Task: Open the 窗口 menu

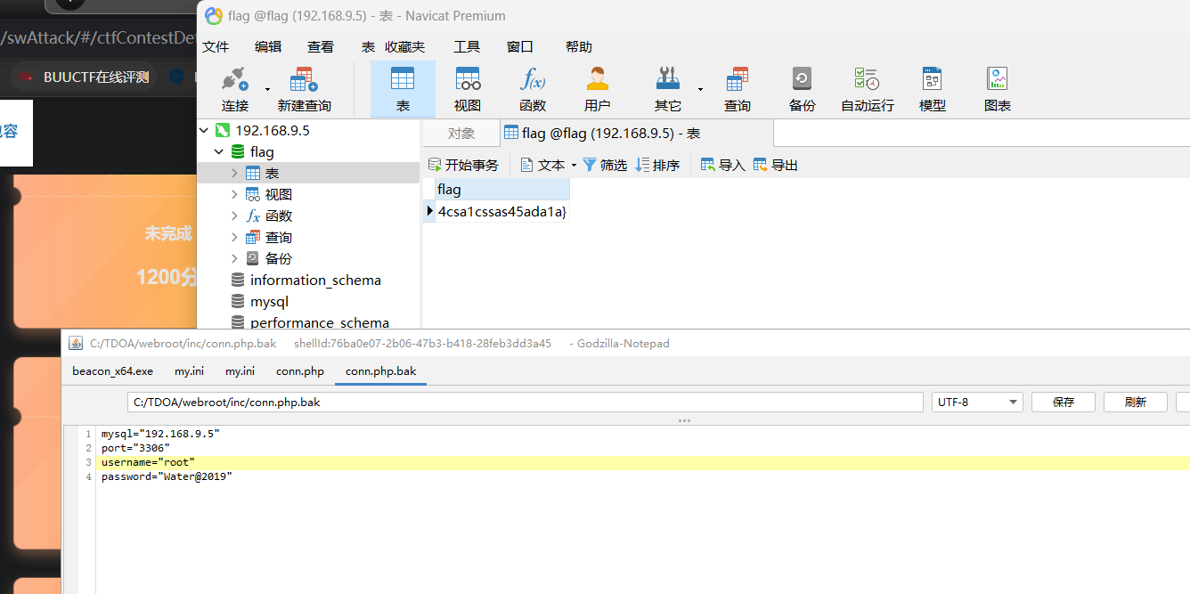Action: (x=520, y=46)
